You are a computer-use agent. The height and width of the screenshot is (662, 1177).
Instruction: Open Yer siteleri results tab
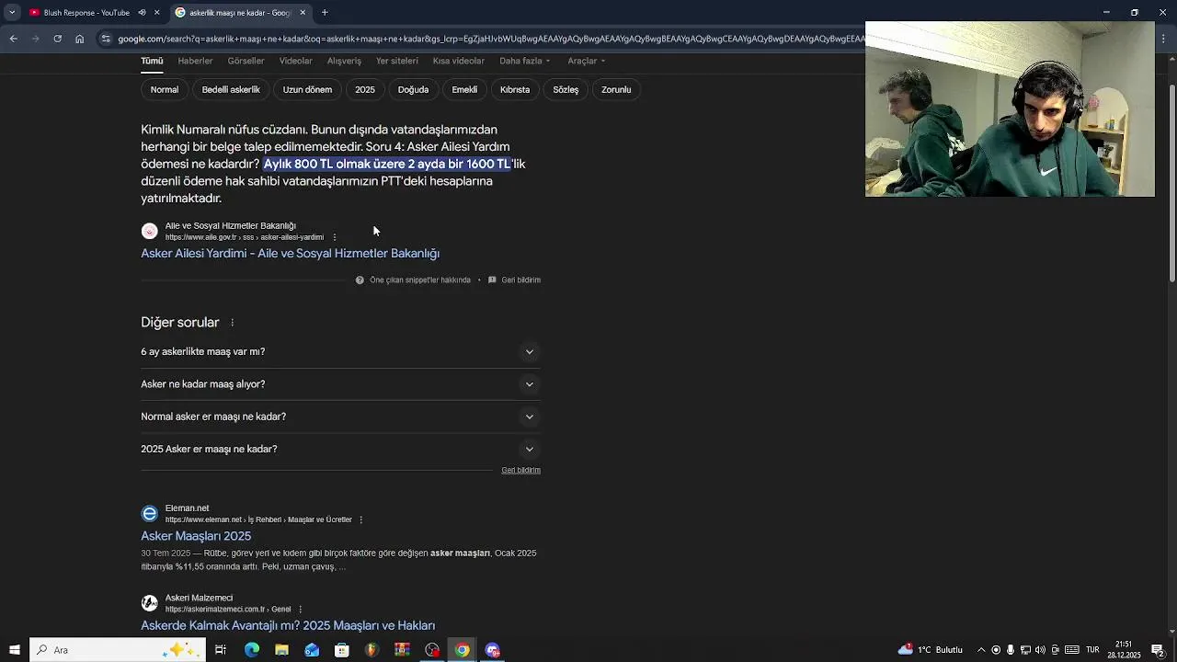tap(397, 61)
